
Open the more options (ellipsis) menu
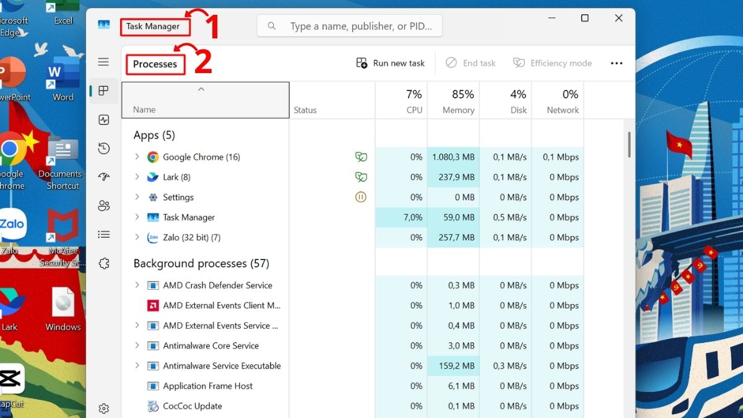(x=617, y=63)
